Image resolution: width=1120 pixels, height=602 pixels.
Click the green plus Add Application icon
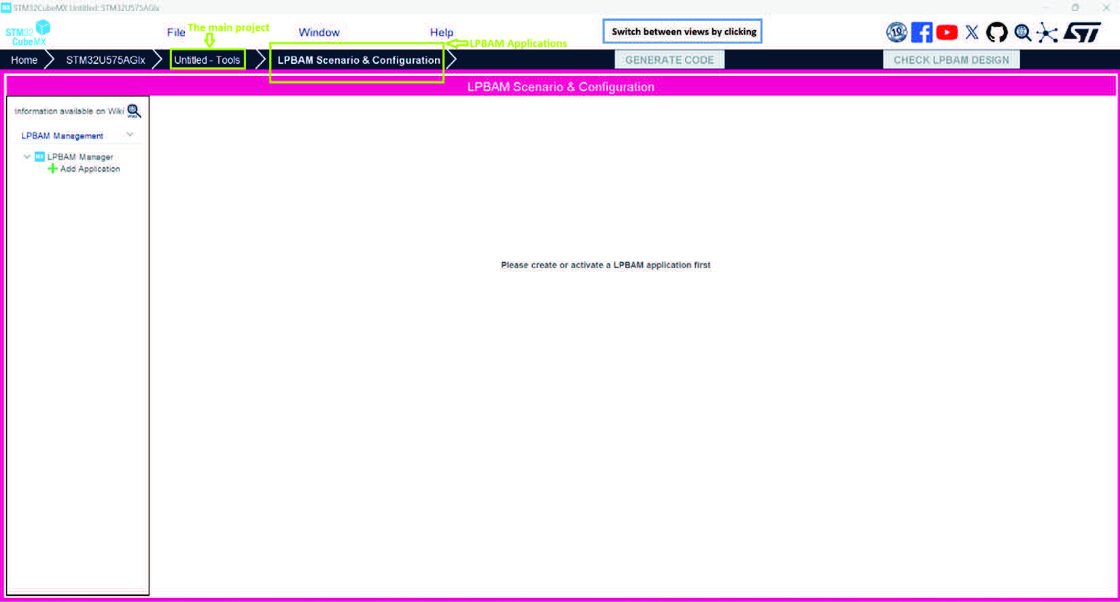pyautogui.click(x=52, y=169)
